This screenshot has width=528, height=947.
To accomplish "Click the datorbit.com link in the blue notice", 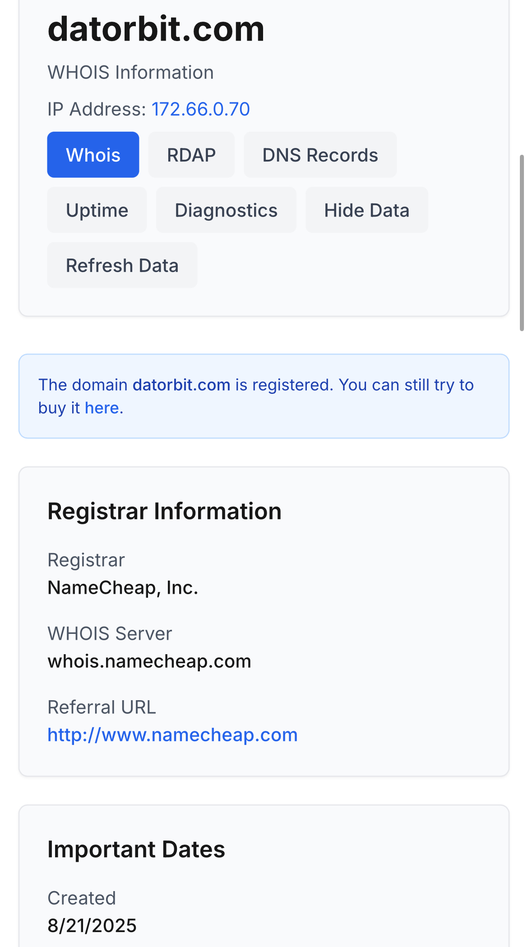I will (x=181, y=385).
